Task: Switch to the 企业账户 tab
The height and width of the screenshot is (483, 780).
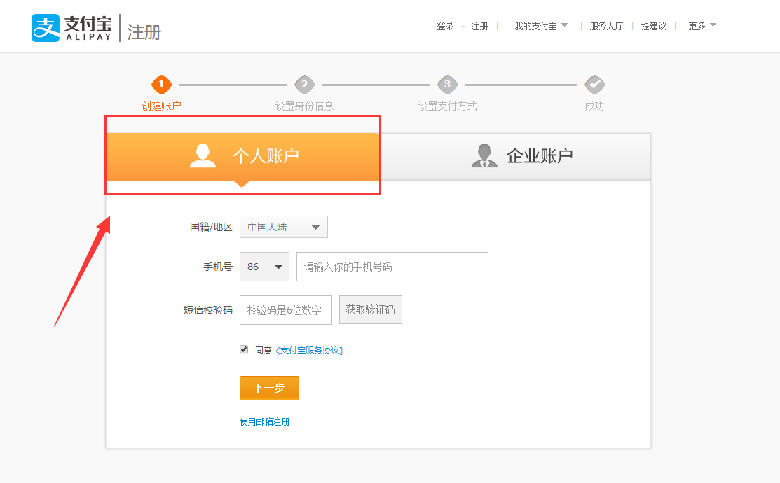Action: [x=539, y=155]
